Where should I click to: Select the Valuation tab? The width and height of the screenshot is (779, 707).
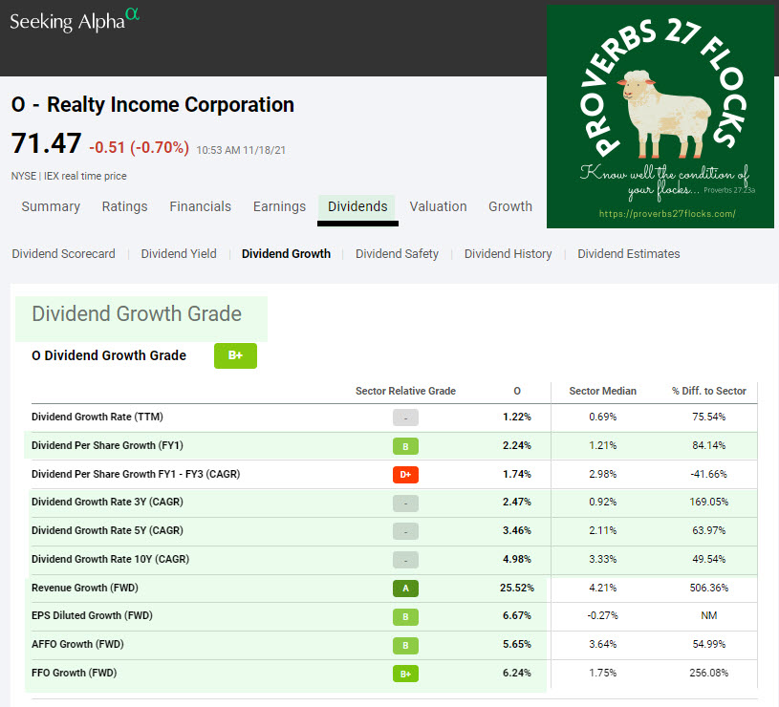click(x=438, y=206)
